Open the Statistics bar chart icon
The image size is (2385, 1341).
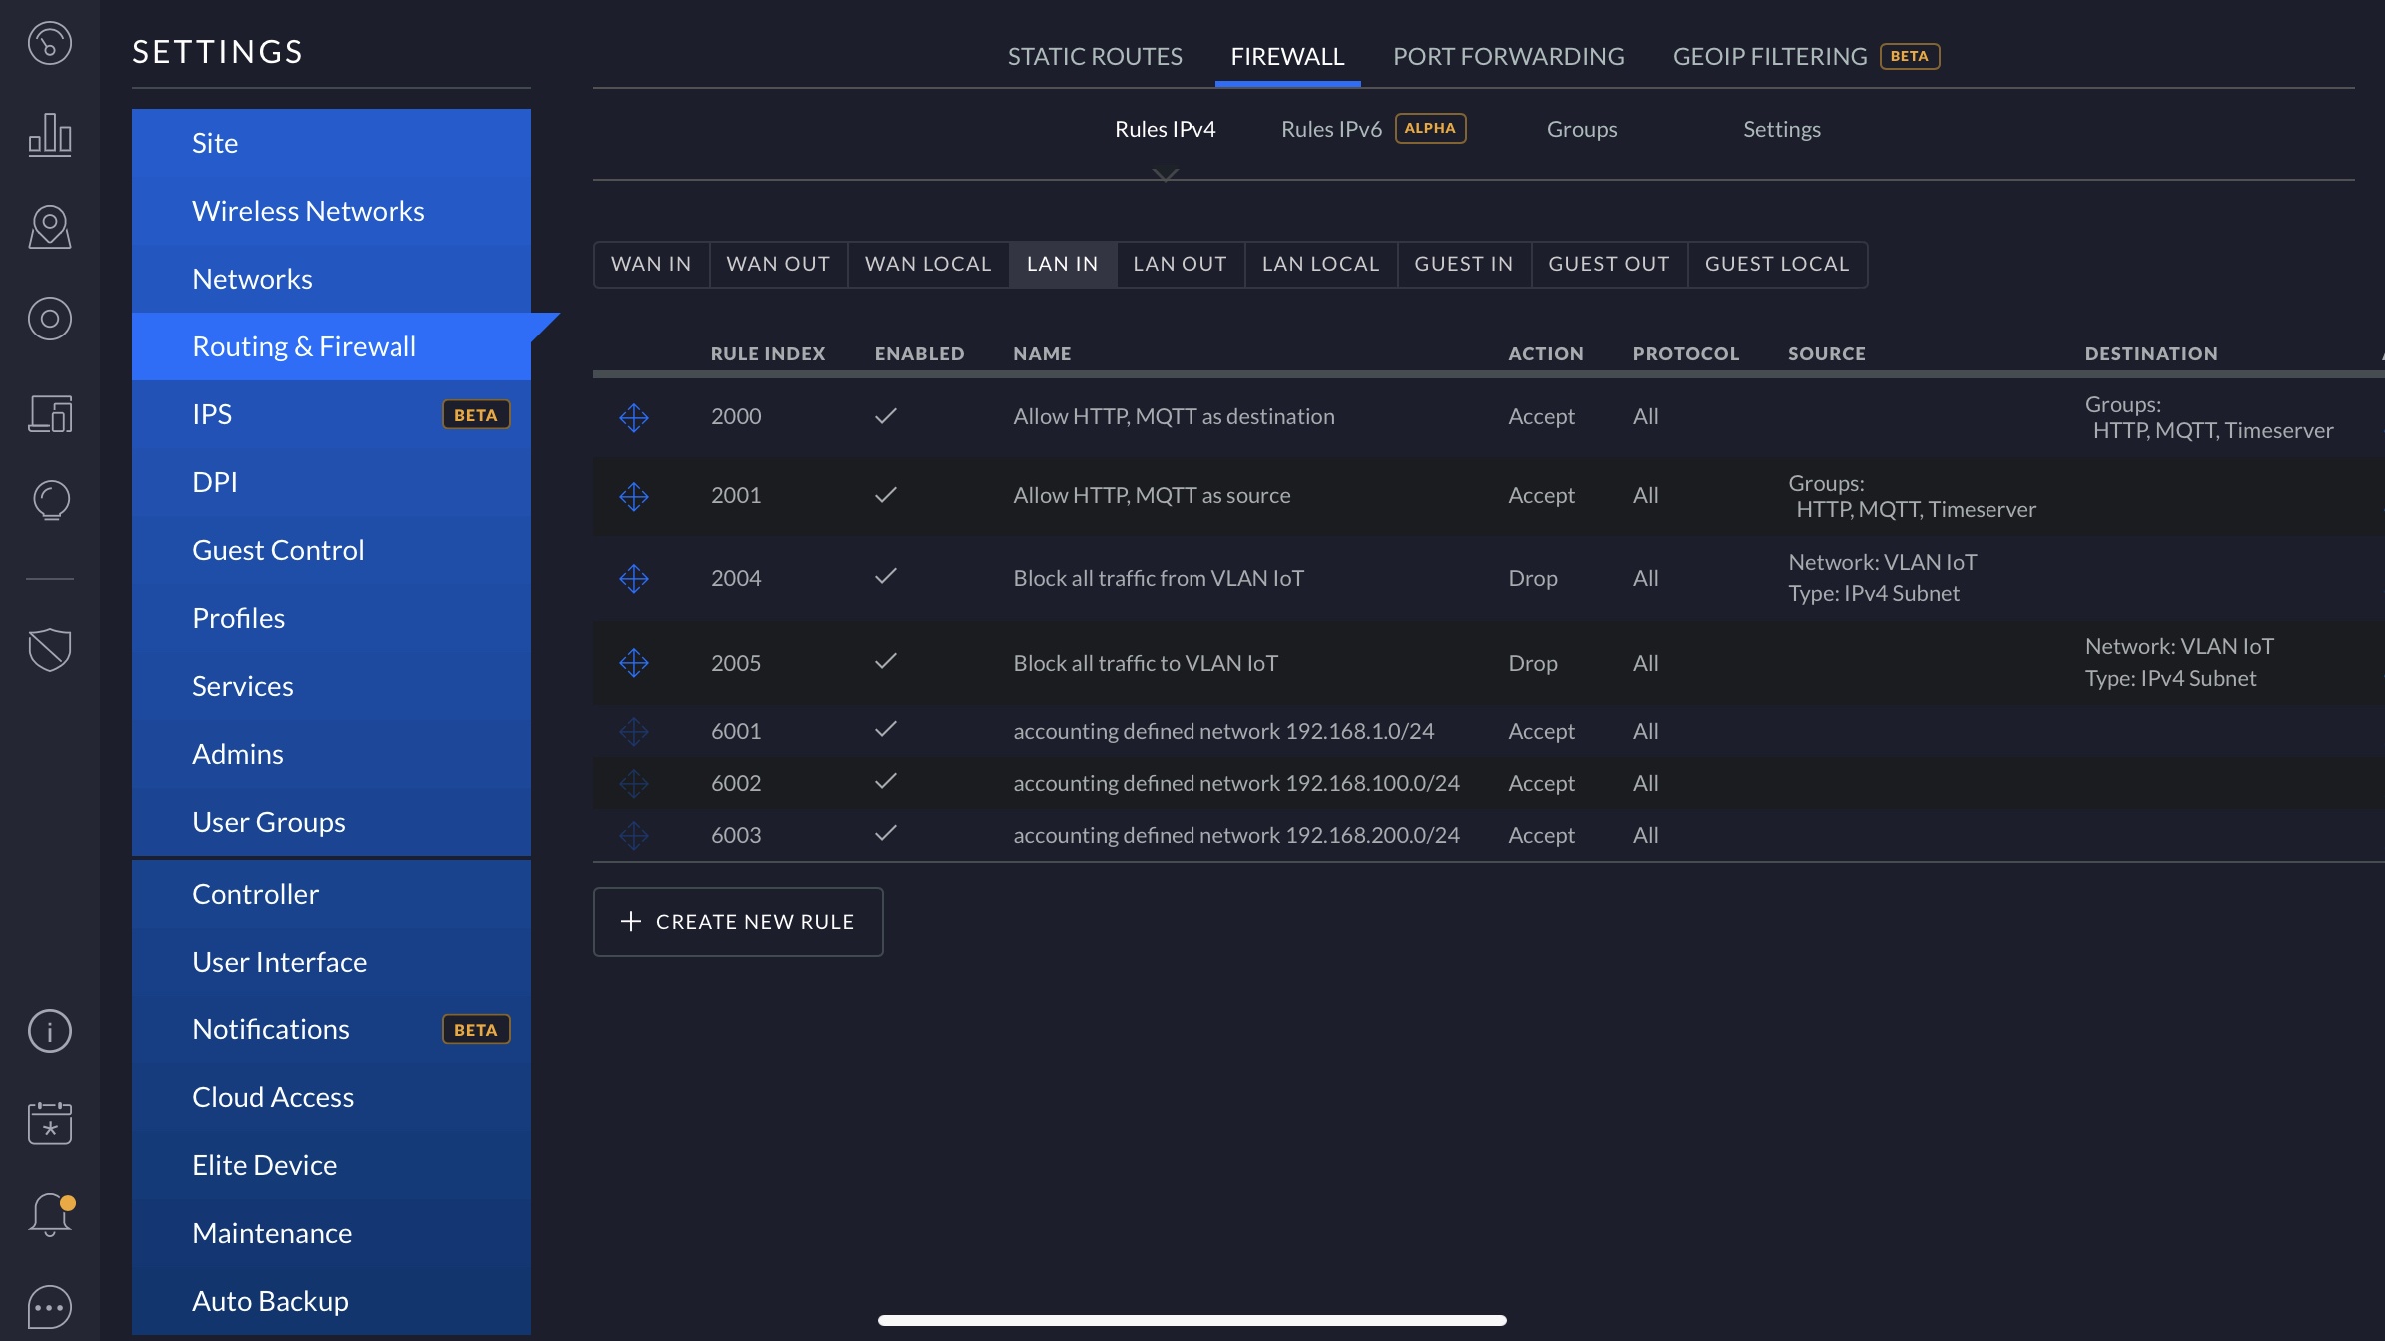pos(49,135)
